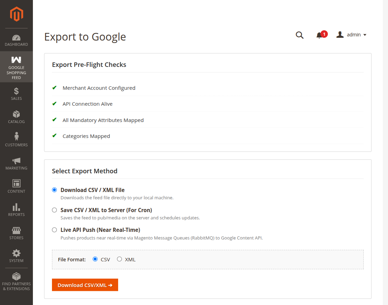The width and height of the screenshot is (388, 305).
Task: Click the Export Pre-Flight Checks heading
Action: (x=89, y=64)
